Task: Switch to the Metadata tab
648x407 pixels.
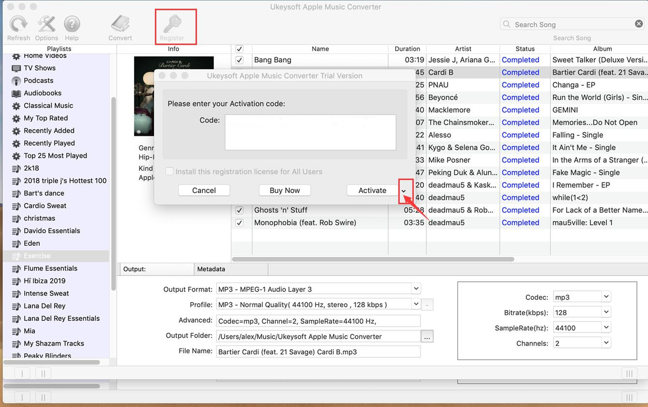Action: pos(231,269)
